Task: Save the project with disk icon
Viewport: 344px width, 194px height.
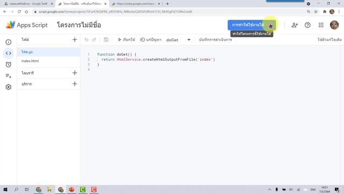Action: [106, 39]
